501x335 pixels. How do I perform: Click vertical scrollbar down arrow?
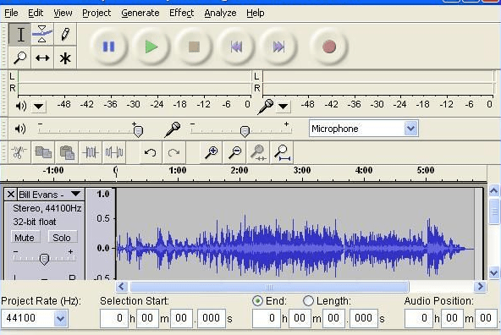pyautogui.click(x=494, y=272)
